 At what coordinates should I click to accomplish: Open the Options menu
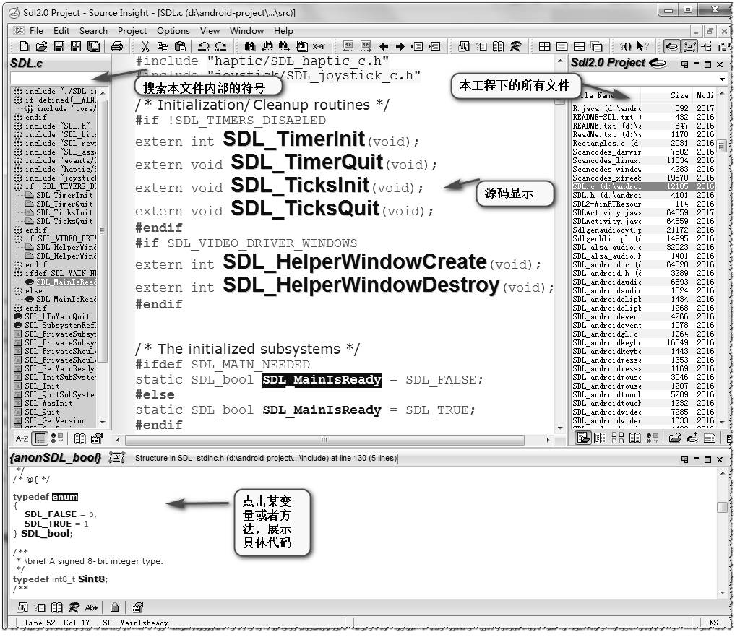click(x=173, y=30)
